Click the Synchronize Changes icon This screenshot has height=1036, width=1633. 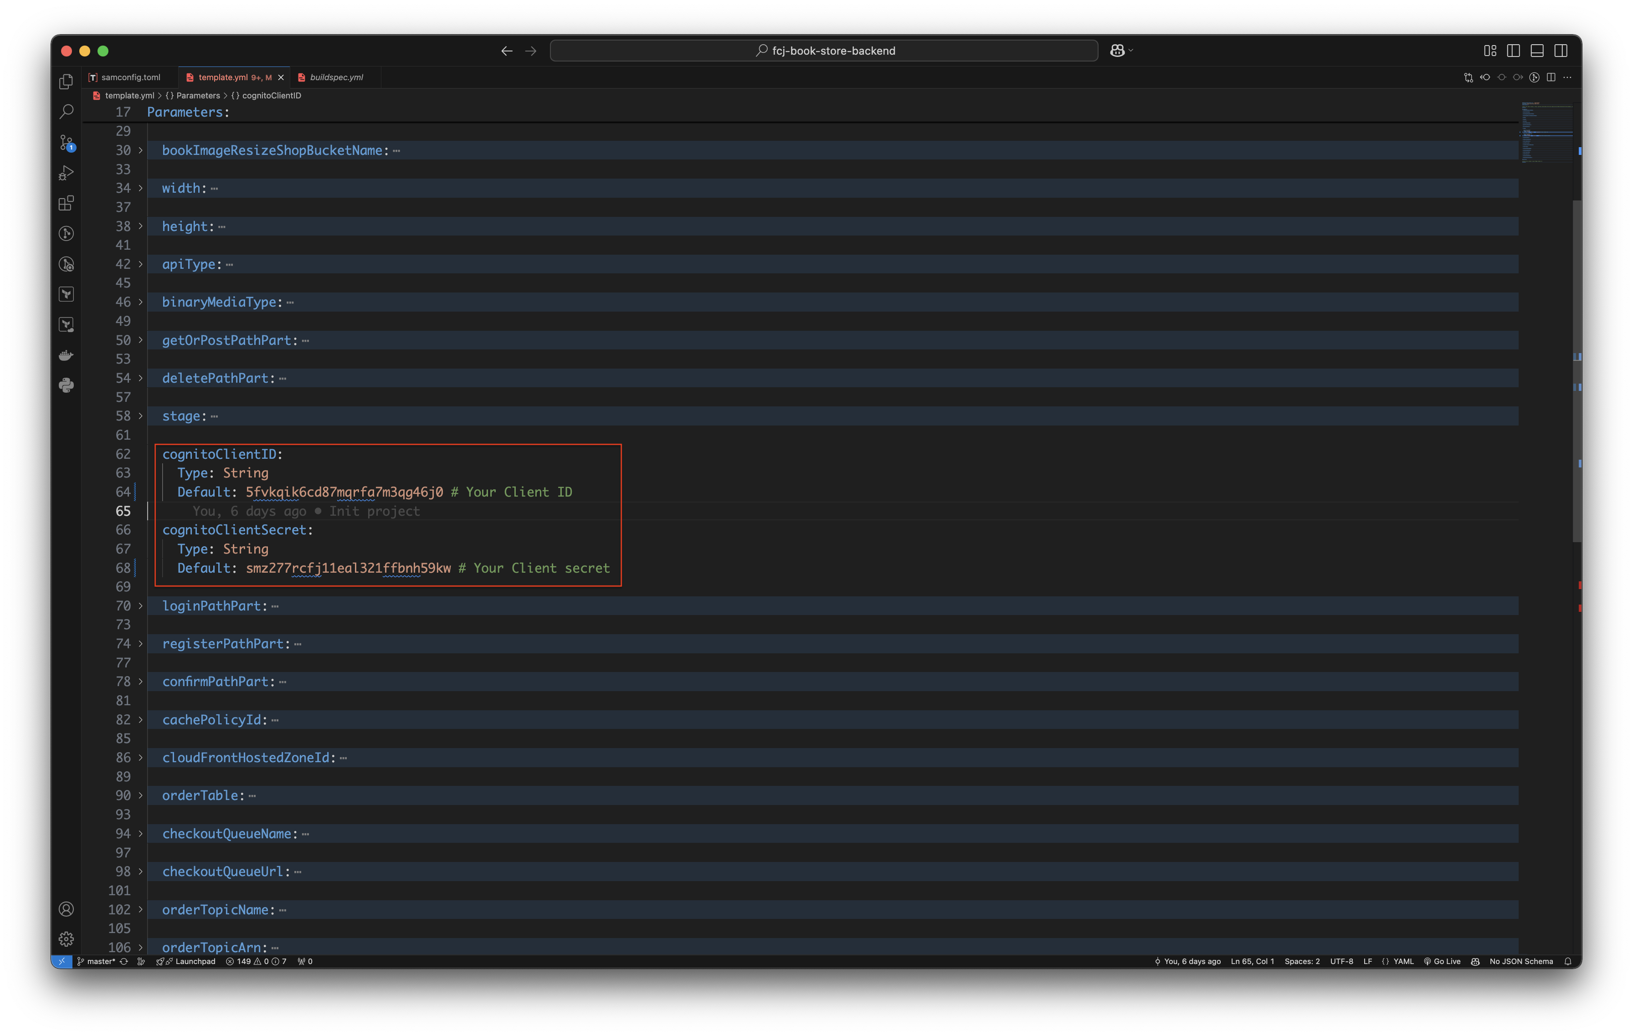click(124, 961)
